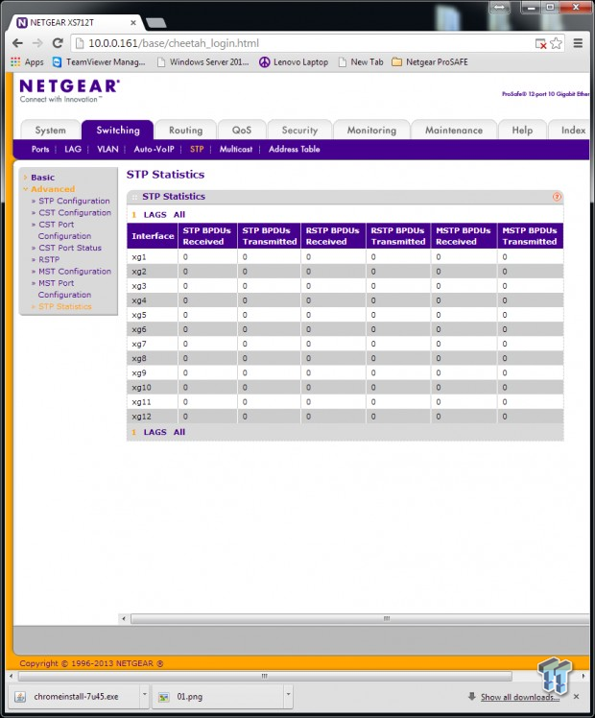This screenshot has width=595, height=718.
Task: Reload the page with the refresh icon
Action: (58, 43)
